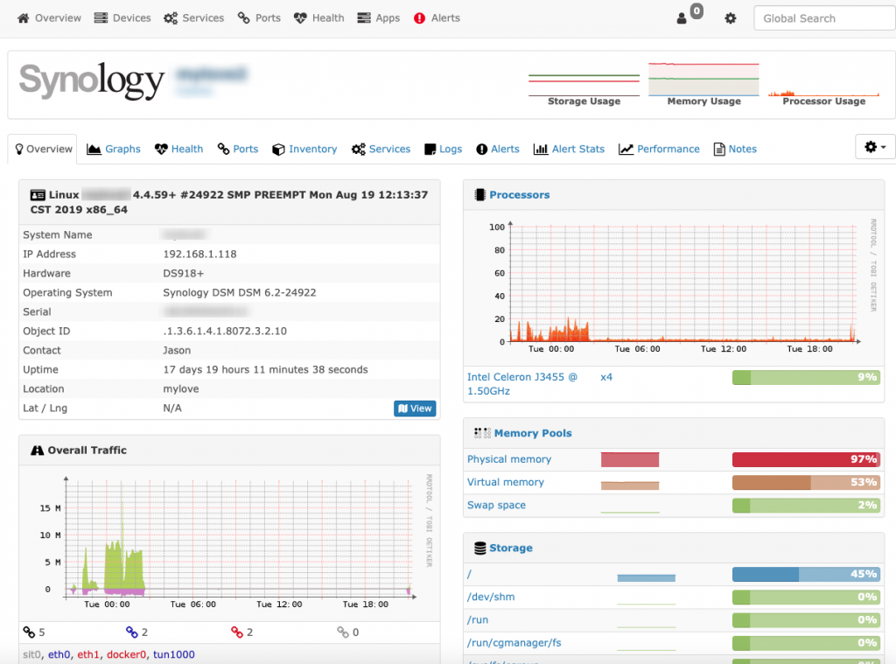Viewport: 896px width, 664px height.
Task: Click the Alert Stats bar-chart icon
Action: pos(540,149)
